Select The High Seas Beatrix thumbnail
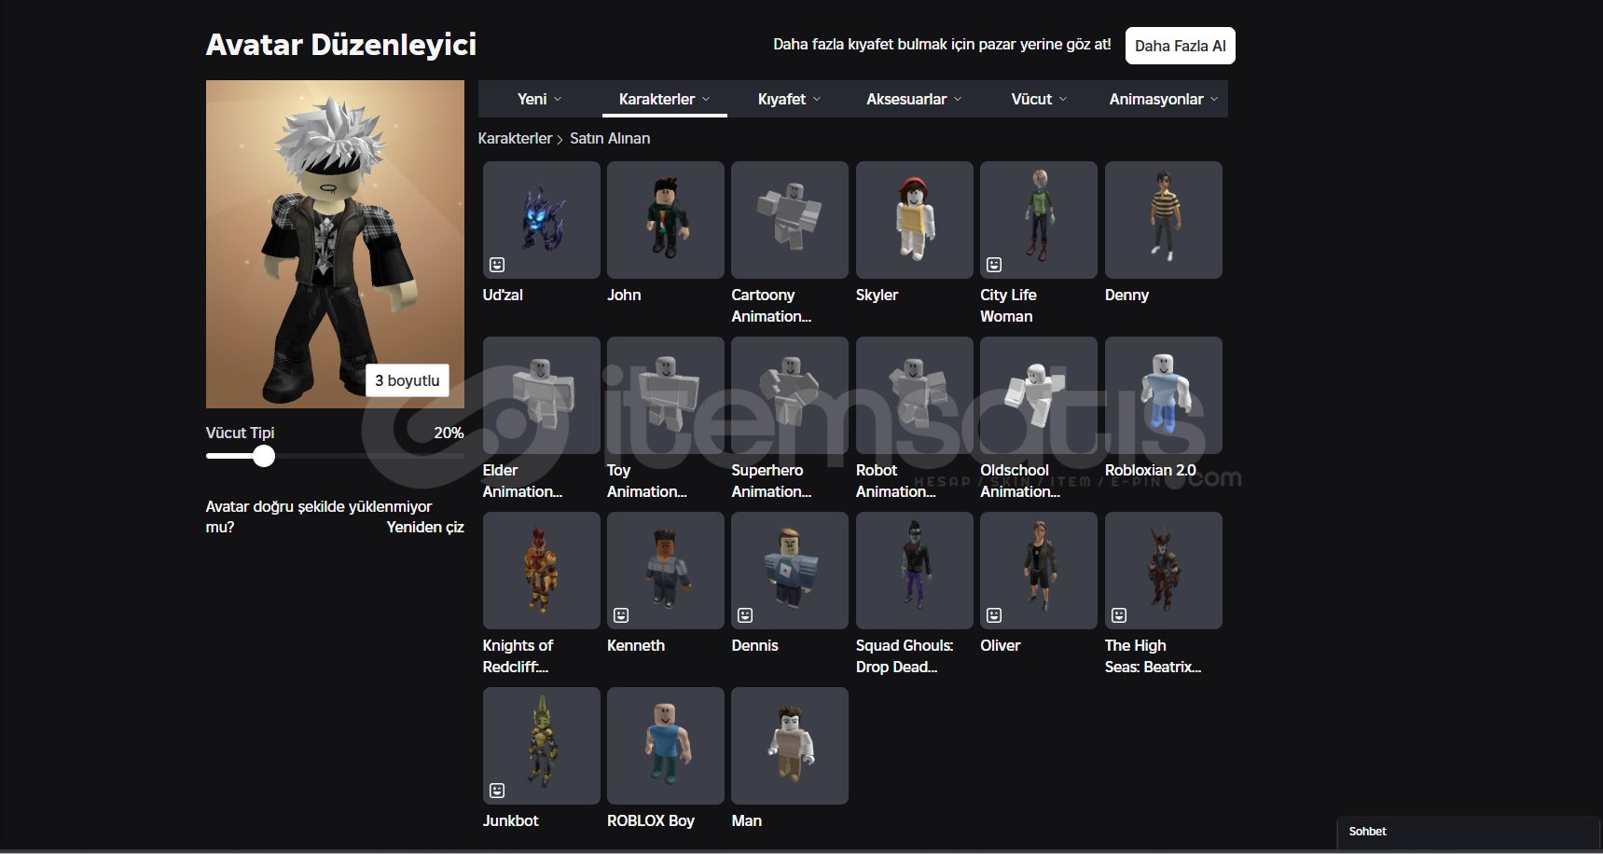Image resolution: width=1603 pixels, height=854 pixels. [x=1164, y=571]
